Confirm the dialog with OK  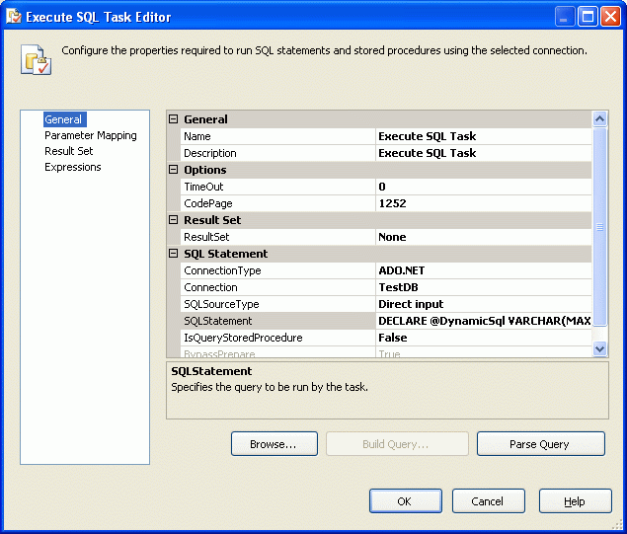click(x=406, y=500)
